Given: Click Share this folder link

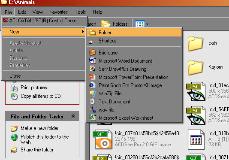Looking at the screenshot, I should pyautogui.click(x=37, y=150).
